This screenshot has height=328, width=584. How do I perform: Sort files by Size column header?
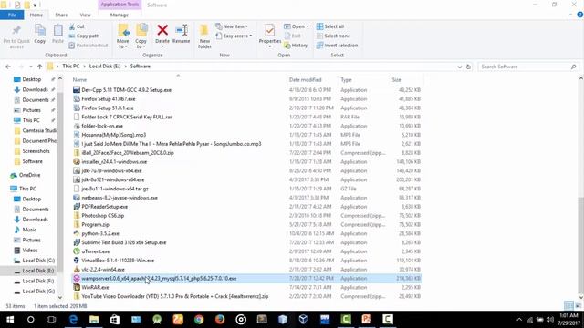tap(396, 79)
